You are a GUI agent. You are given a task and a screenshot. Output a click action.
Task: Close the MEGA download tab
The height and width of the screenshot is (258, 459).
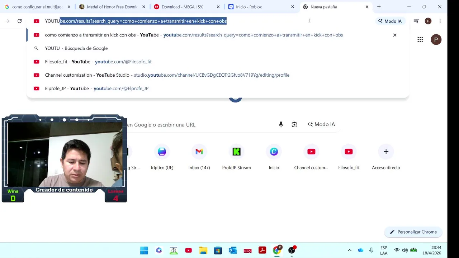click(x=218, y=7)
